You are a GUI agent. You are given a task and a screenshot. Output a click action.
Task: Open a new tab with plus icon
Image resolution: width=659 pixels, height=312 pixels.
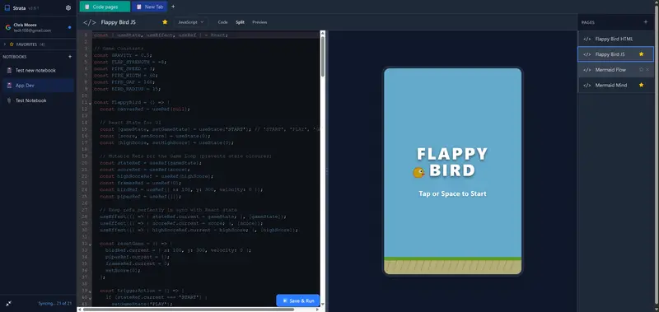click(173, 7)
